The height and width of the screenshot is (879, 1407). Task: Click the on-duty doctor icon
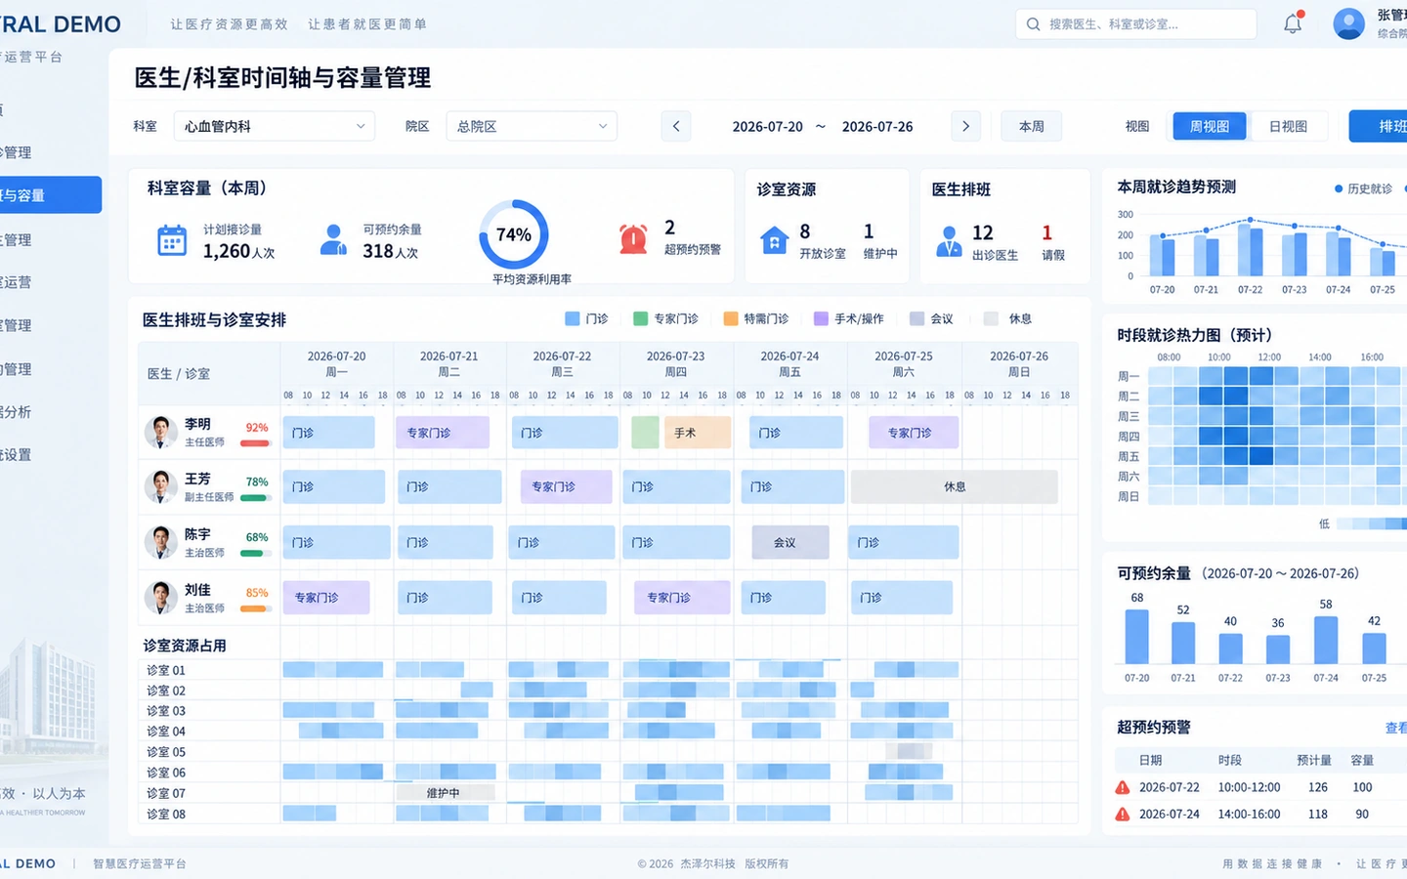pos(948,240)
